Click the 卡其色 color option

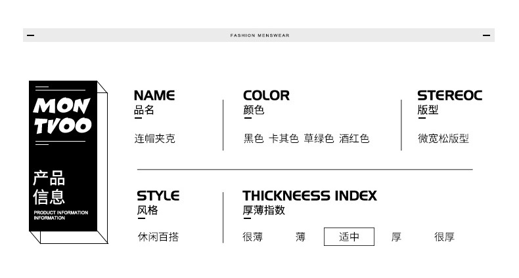[x=284, y=138]
